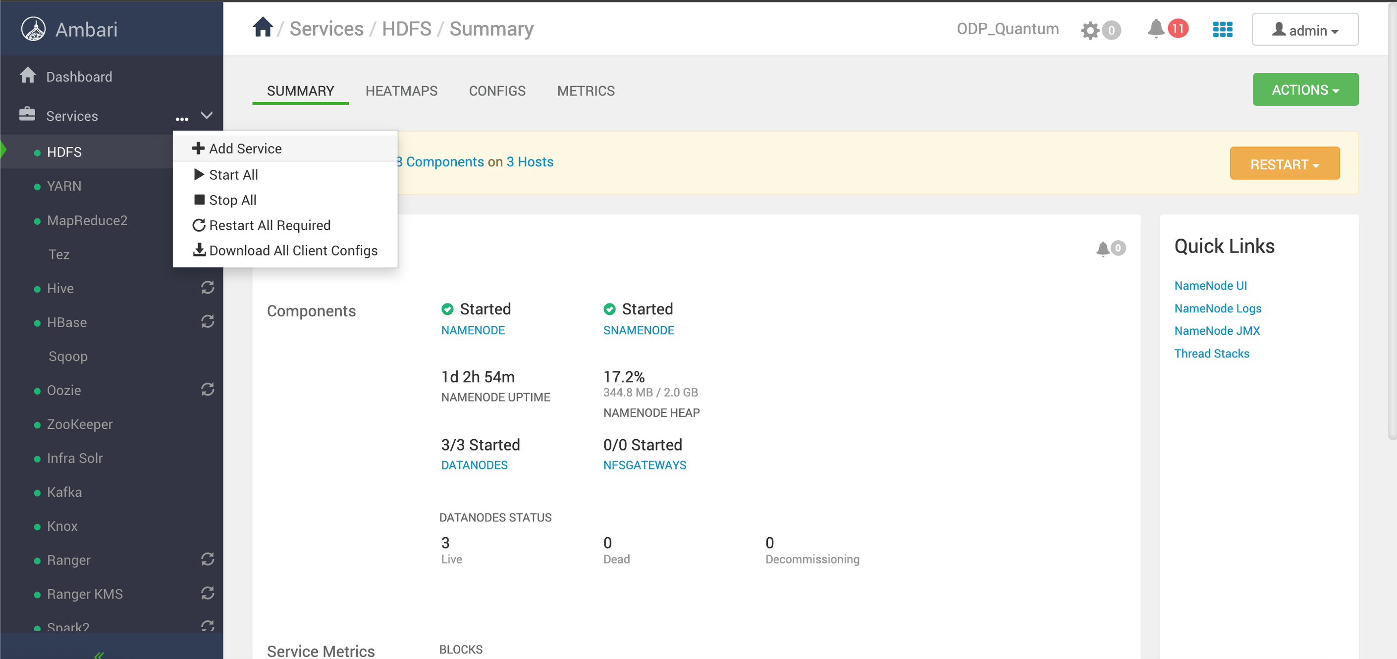Collapse the Services list chevron
Viewport: 1397px width, 659px height.
click(207, 115)
